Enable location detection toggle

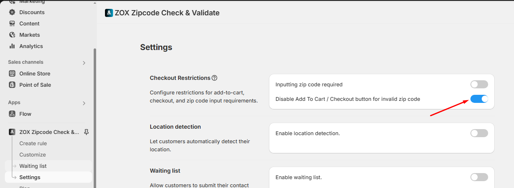click(x=479, y=133)
